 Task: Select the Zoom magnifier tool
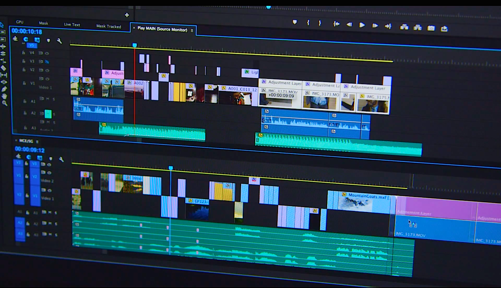5,103
